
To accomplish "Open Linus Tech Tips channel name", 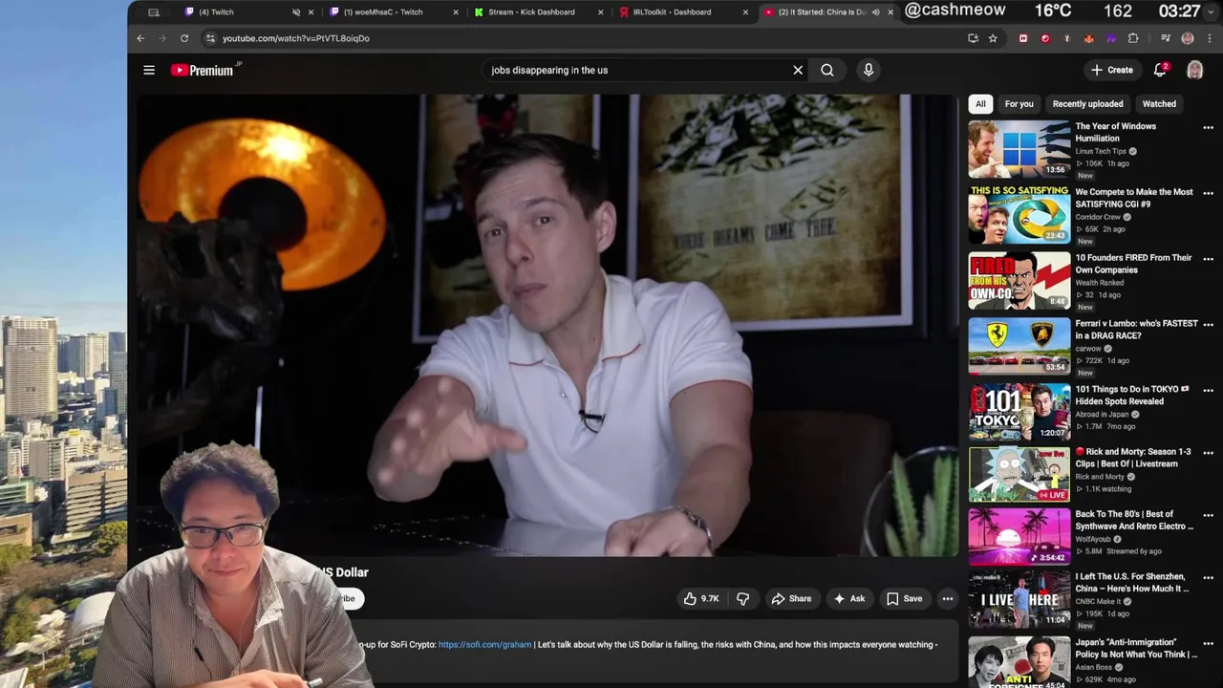I will pyautogui.click(x=1101, y=151).
